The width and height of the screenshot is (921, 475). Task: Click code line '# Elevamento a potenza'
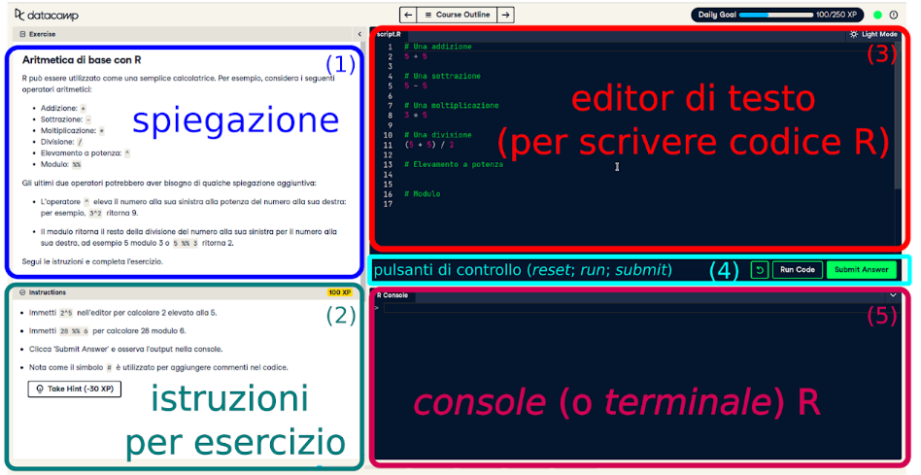click(x=454, y=164)
